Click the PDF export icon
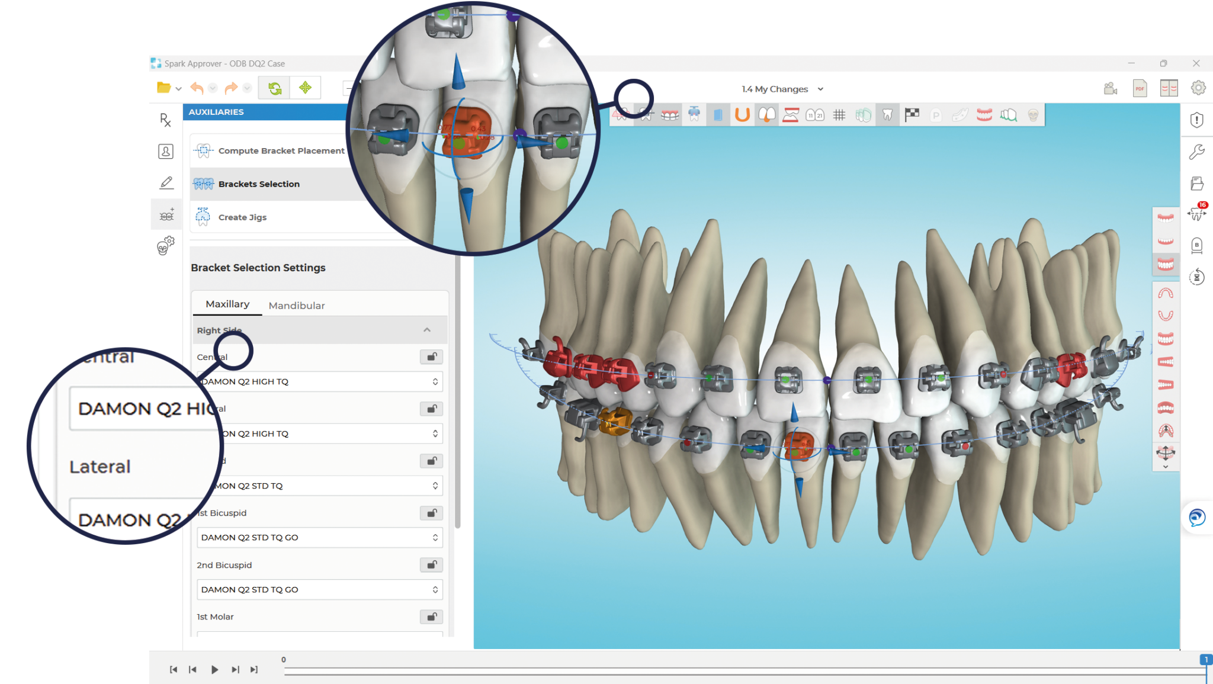 coord(1140,89)
